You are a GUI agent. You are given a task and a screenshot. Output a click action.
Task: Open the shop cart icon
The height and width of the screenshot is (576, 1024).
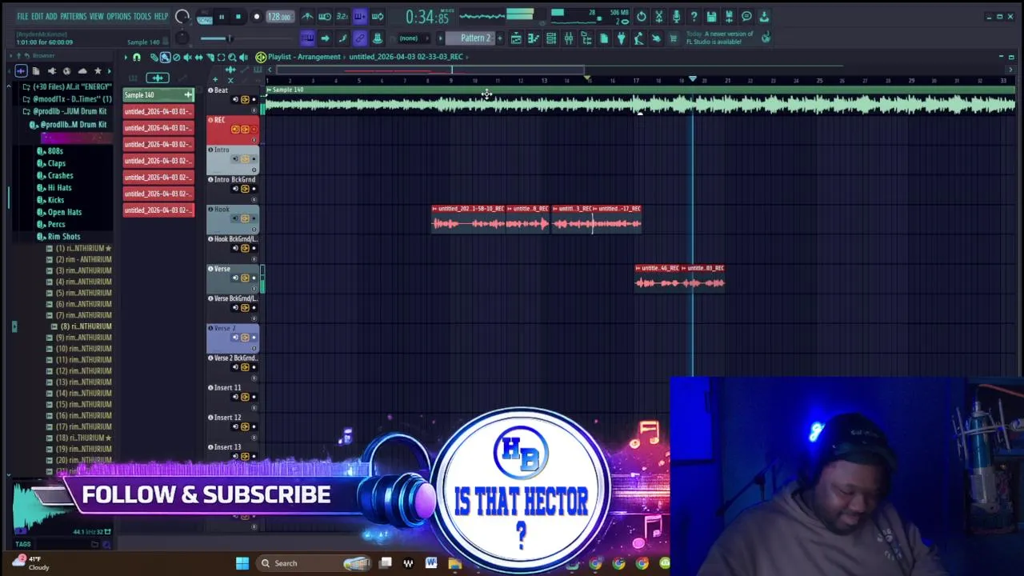674,38
